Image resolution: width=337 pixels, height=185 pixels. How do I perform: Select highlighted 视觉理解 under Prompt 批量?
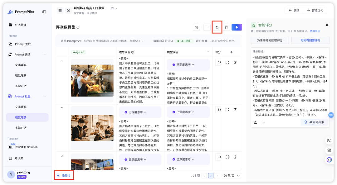[x=27, y=117]
